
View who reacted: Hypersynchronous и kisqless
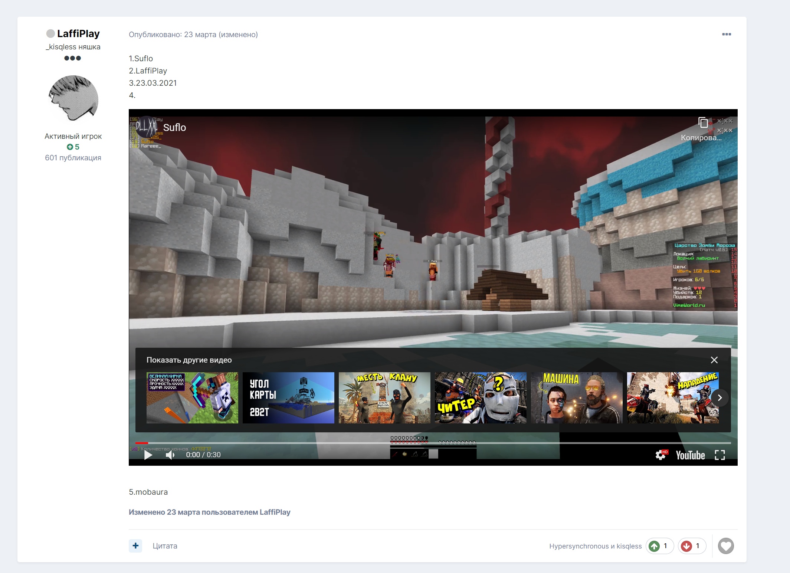point(595,546)
